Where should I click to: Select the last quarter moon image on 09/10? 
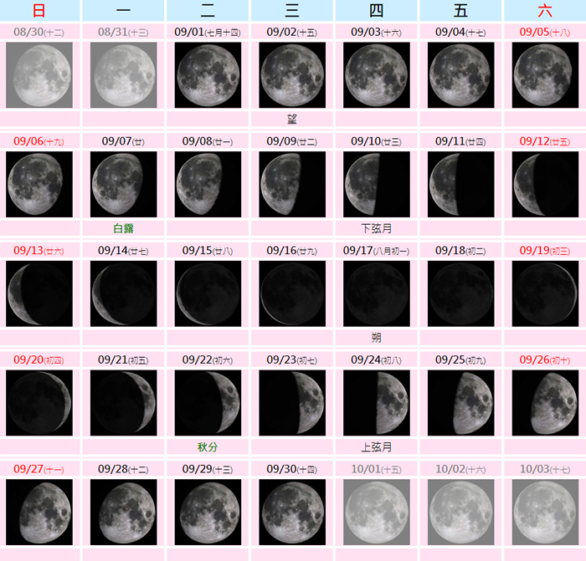[377, 184]
